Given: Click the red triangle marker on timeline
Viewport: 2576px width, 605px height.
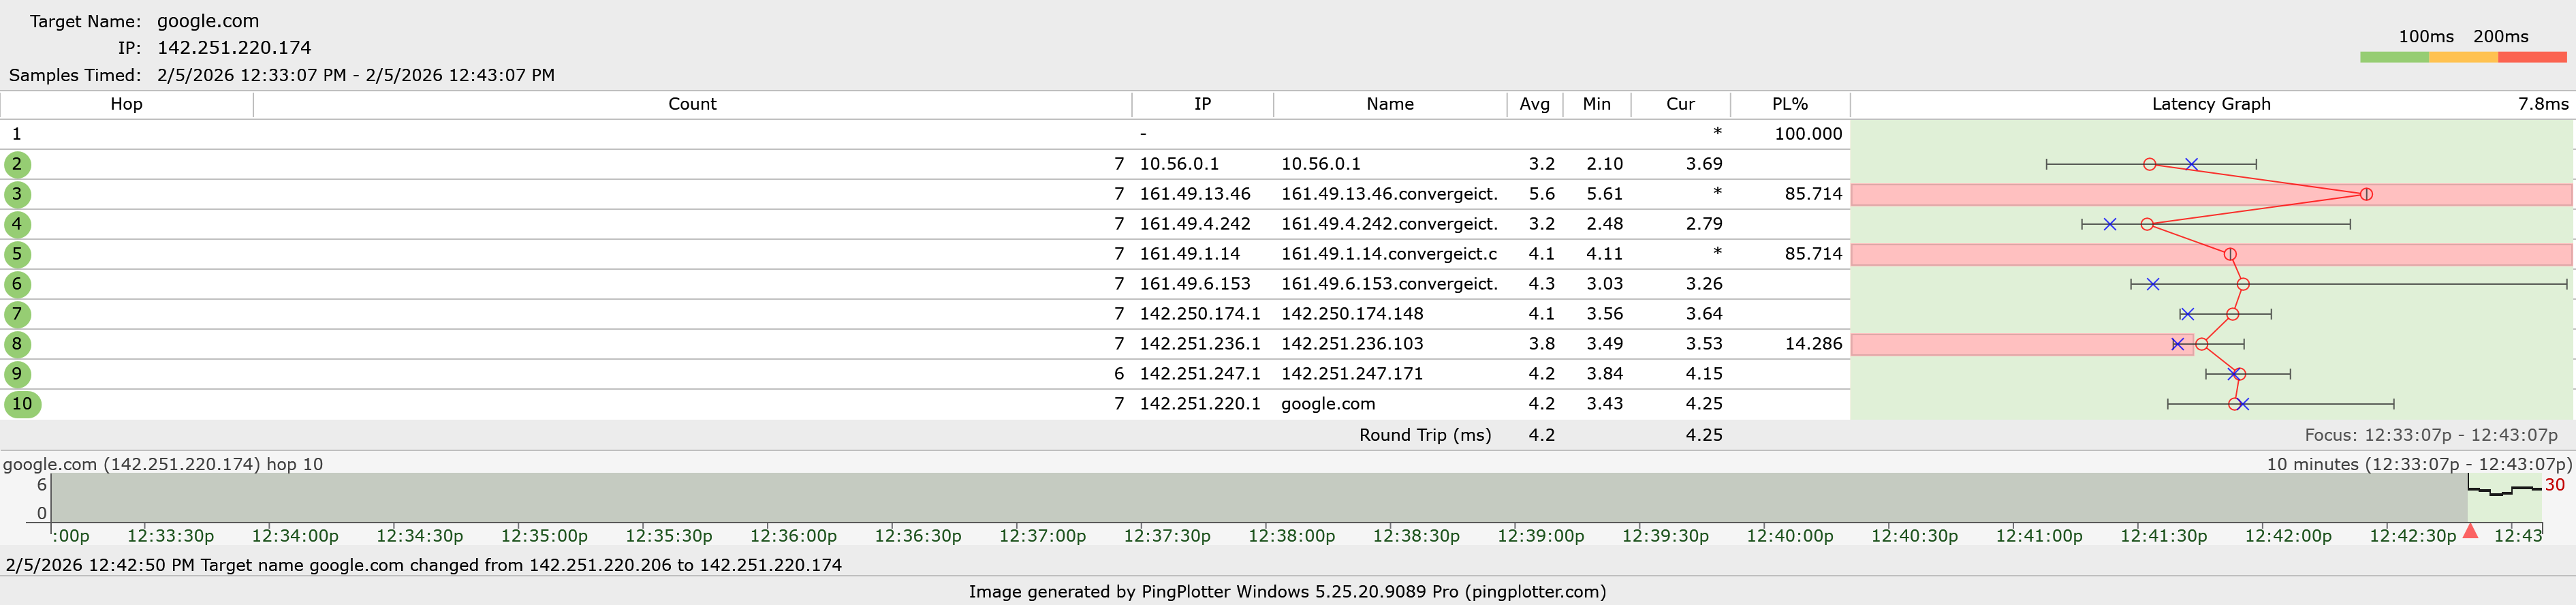Looking at the screenshot, I should 2470,531.
